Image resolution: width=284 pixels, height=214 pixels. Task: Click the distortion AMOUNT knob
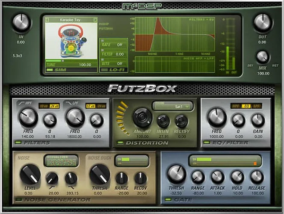pyautogui.click(x=142, y=117)
